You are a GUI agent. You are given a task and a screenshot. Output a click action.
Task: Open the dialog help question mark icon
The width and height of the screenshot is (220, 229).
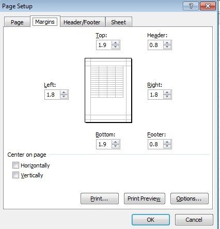[x=191, y=6]
